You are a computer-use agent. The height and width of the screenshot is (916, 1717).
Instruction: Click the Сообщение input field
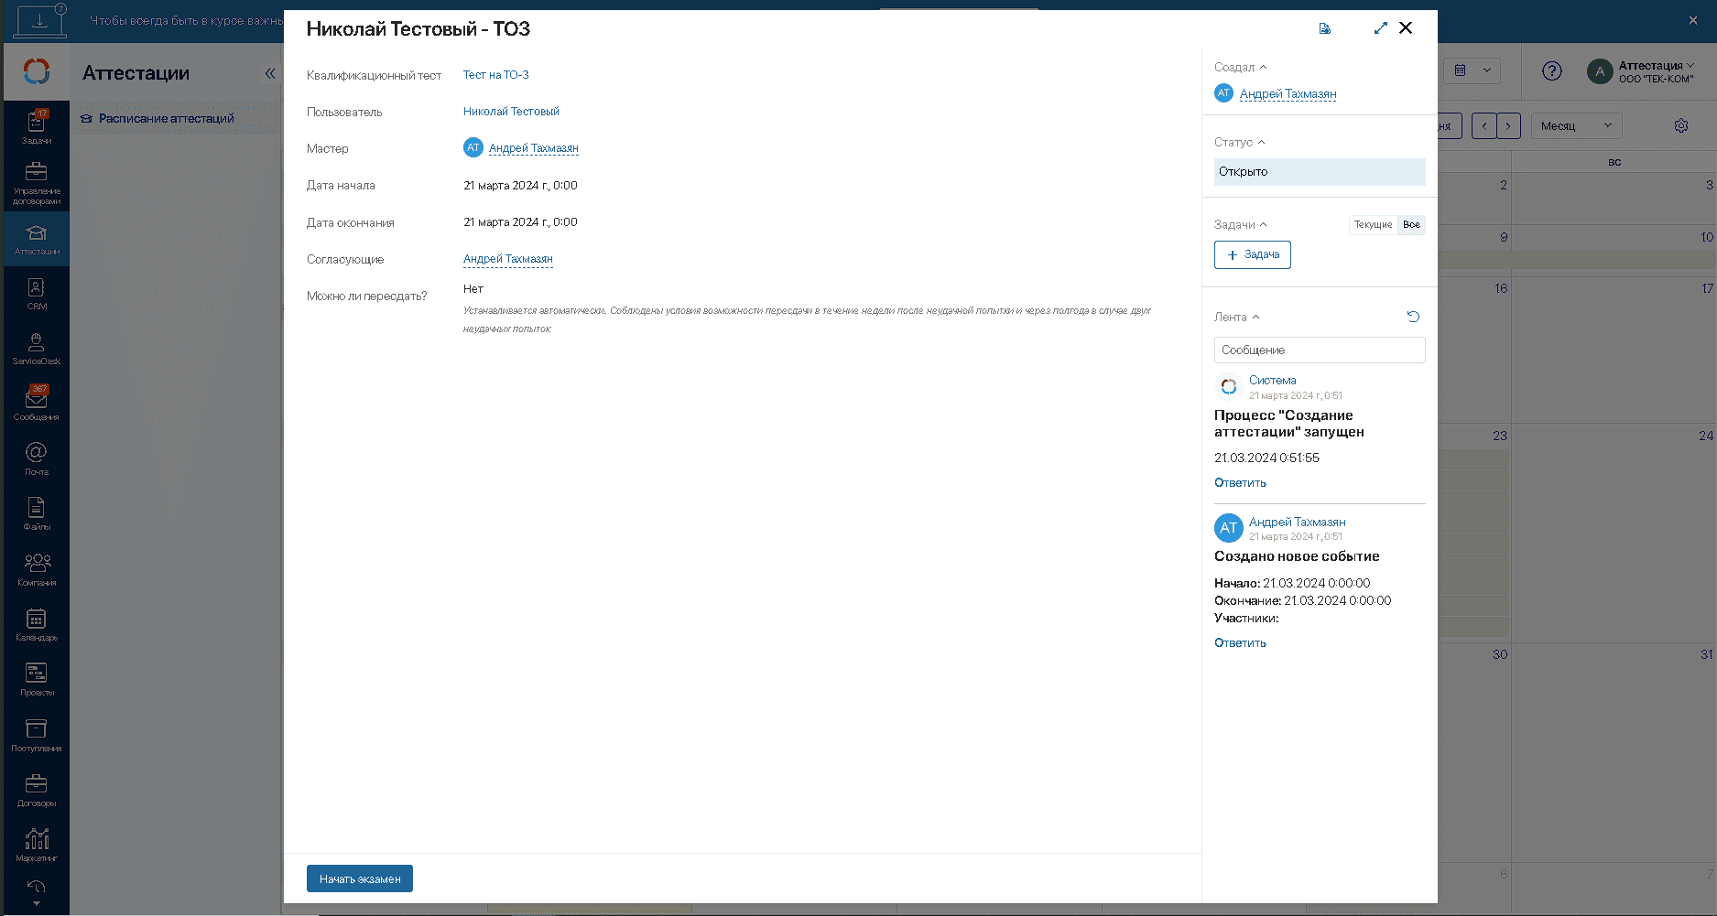pos(1319,350)
